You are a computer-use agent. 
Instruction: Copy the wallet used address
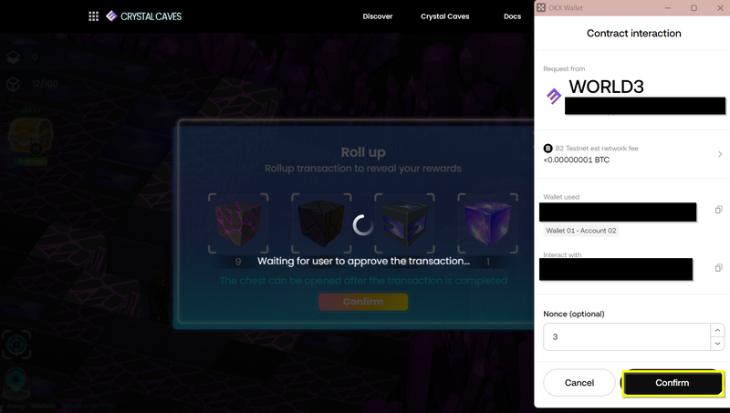(718, 210)
